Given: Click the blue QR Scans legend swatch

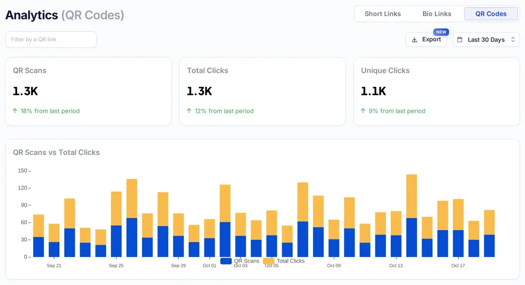Looking at the screenshot, I should tap(226, 261).
